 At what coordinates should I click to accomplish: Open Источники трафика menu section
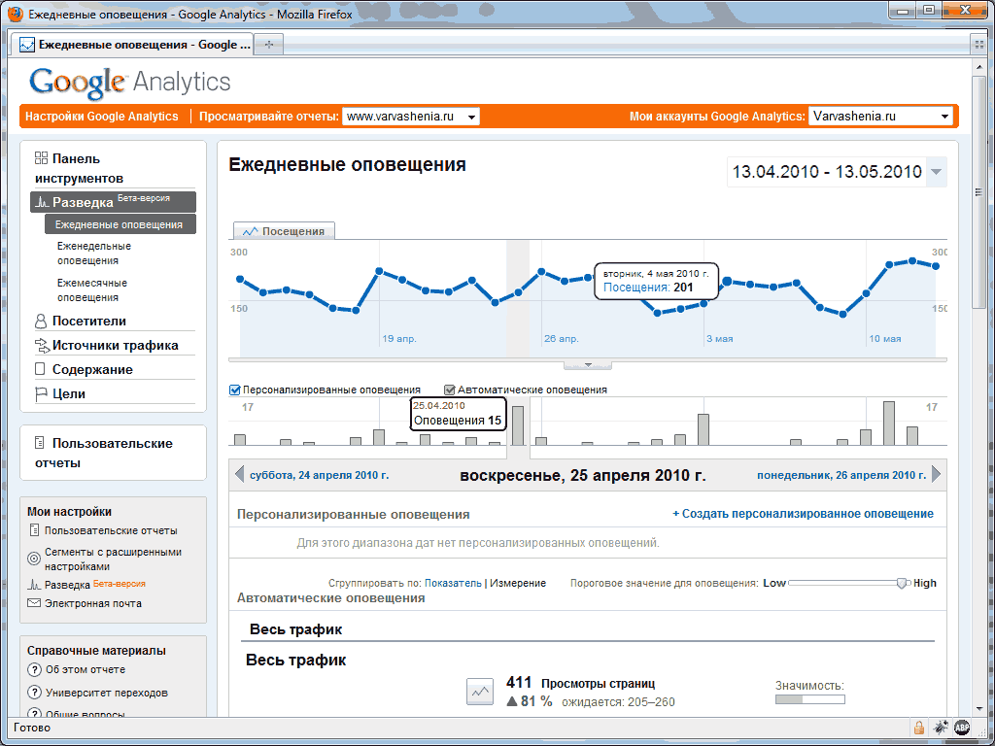click(115, 345)
